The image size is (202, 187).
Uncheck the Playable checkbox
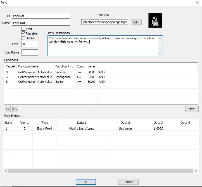[x=23, y=33]
